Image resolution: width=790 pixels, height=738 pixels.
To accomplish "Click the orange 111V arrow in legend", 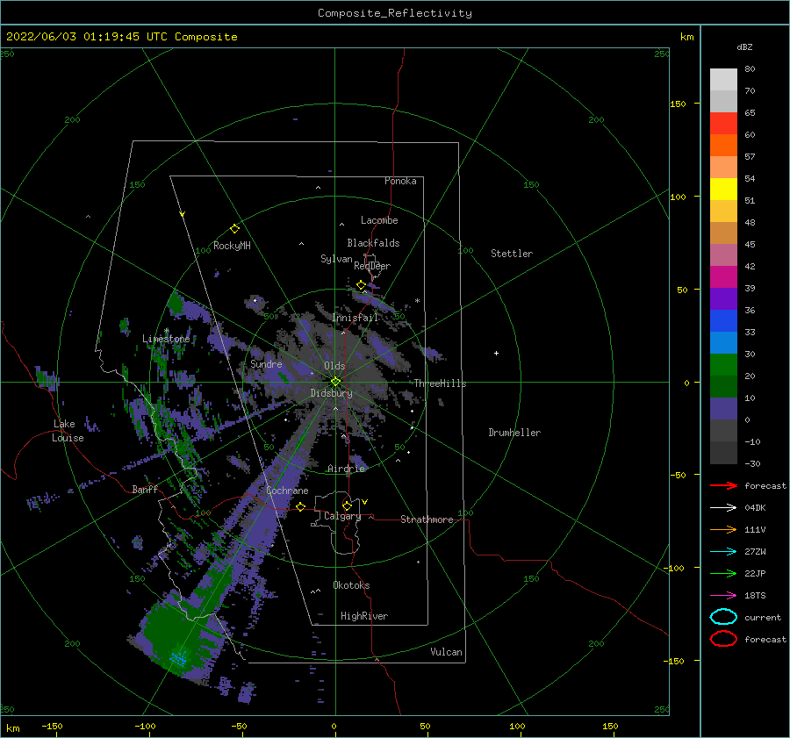I will (x=723, y=529).
